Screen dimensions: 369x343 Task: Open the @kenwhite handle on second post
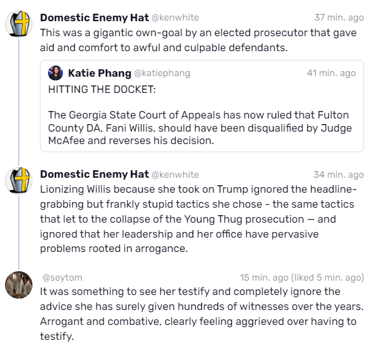(x=175, y=175)
